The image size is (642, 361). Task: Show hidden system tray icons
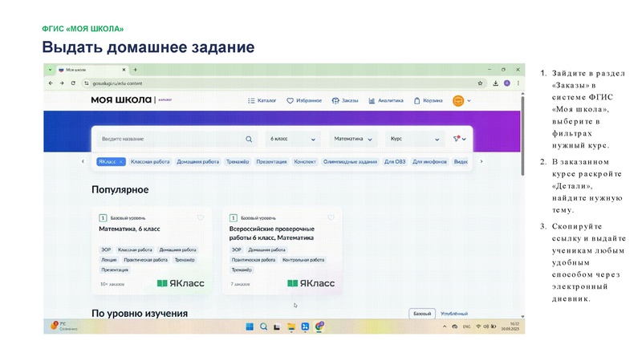pyautogui.click(x=445, y=327)
